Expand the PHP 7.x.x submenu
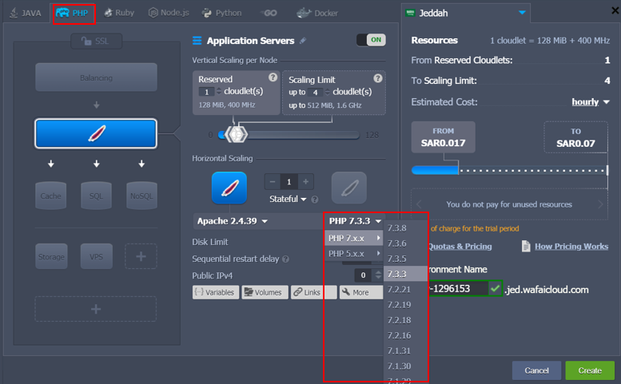 (354, 238)
